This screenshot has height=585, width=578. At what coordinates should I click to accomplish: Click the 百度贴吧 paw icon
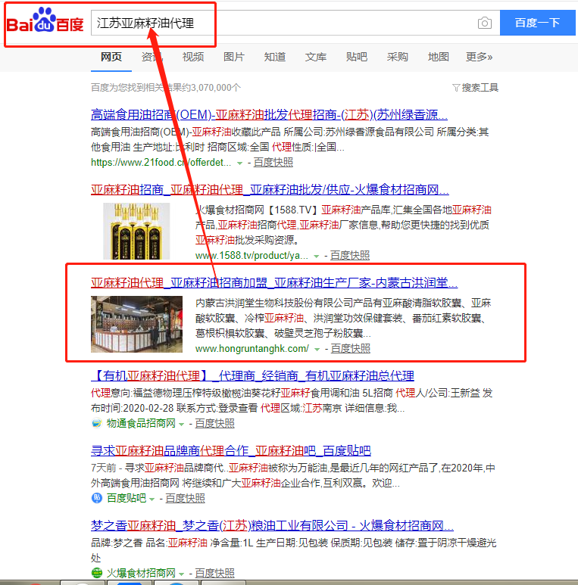click(96, 498)
